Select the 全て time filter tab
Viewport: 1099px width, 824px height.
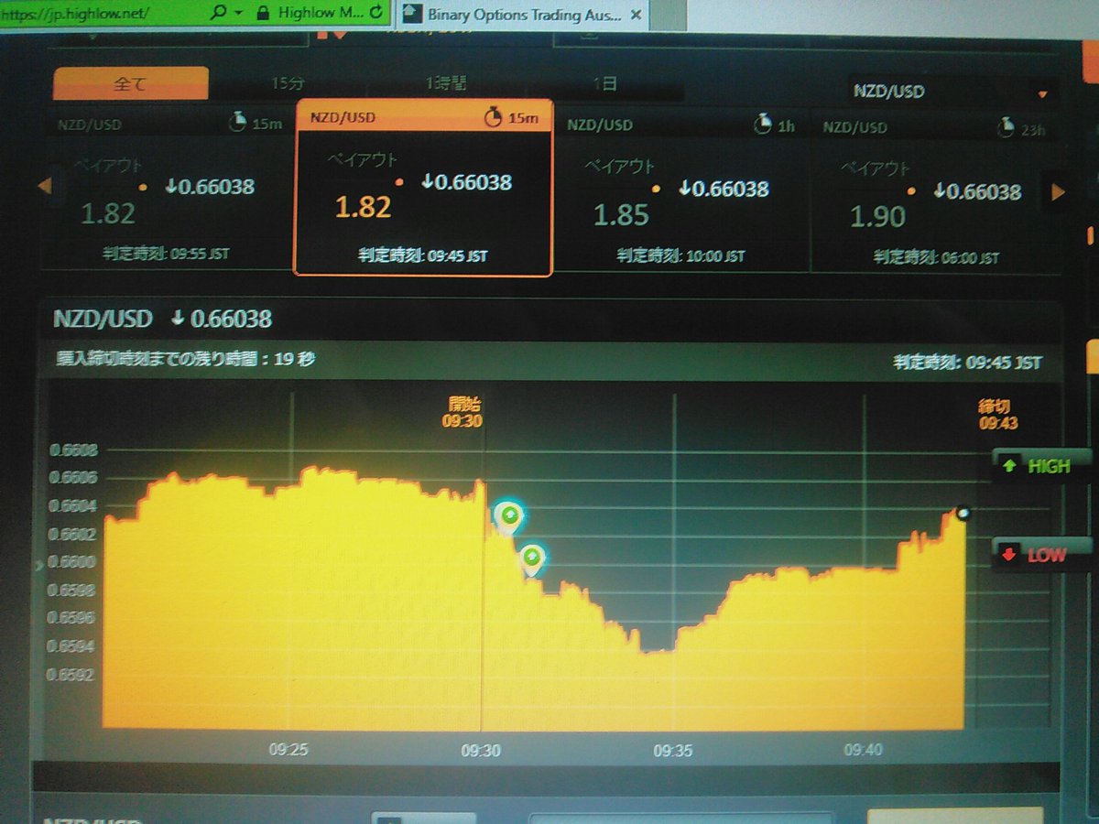[x=130, y=84]
